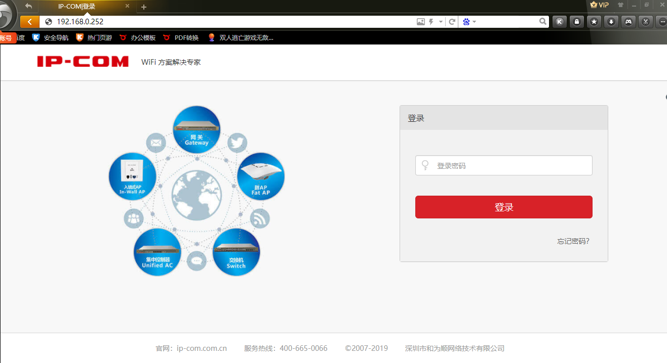This screenshot has width=667, height=363.
Task: Click the undo closed tab arrow icon
Action: click(x=28, y=7)
